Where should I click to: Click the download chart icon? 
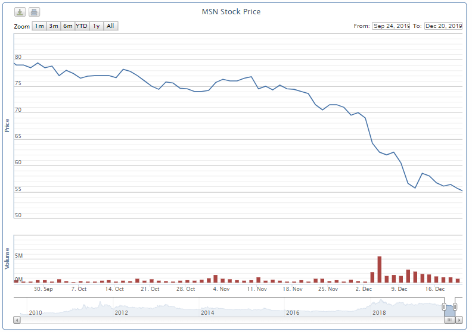tap(20, 12)
